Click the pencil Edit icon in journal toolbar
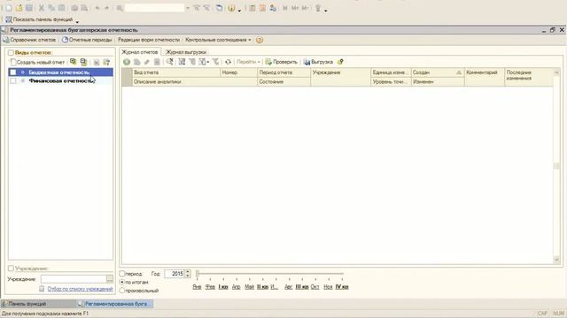The height and width of the screenshot is (318, 567). 146,62
